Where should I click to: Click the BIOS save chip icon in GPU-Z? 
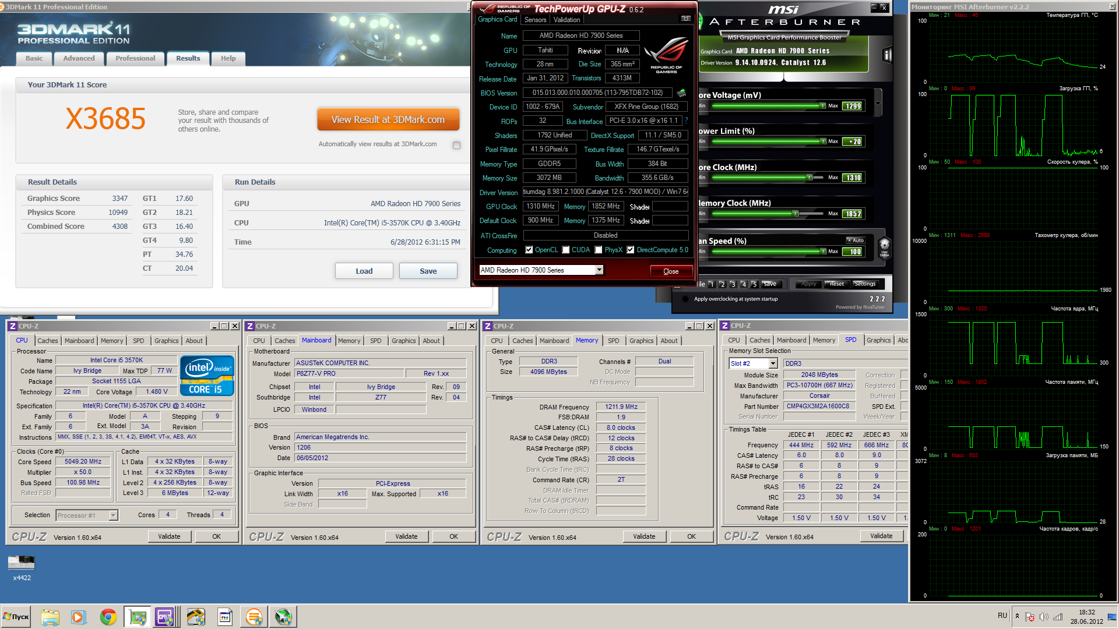point(681,93)
